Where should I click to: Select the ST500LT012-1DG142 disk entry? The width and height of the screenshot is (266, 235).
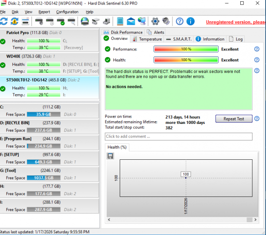pos(50,88)
